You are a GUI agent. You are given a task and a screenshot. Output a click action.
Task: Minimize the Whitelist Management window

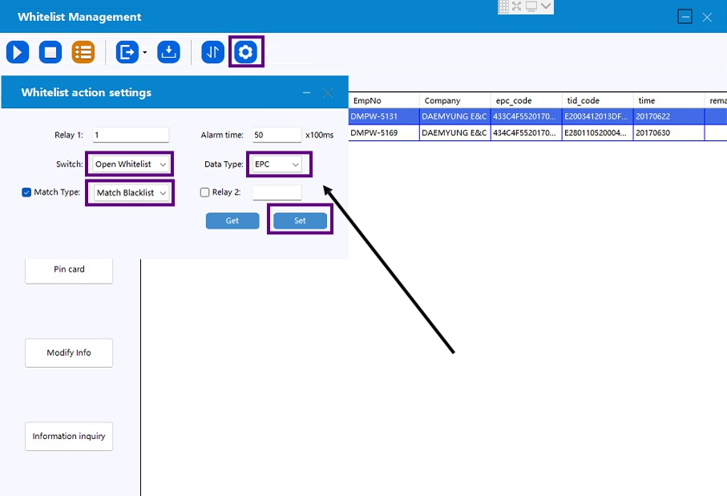tap(685, 17)
